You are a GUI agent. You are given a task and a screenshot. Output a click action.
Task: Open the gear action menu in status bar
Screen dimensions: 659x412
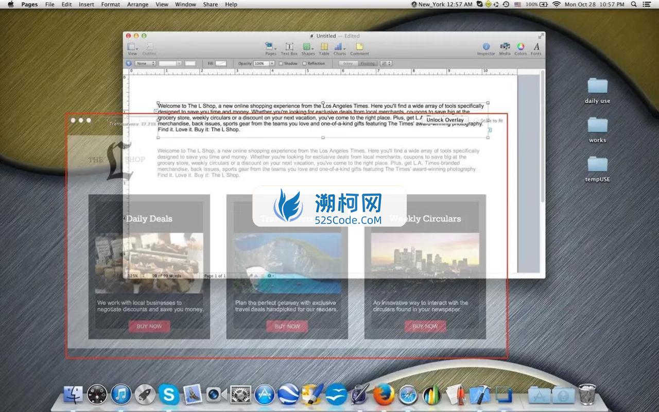pos(270,276)
